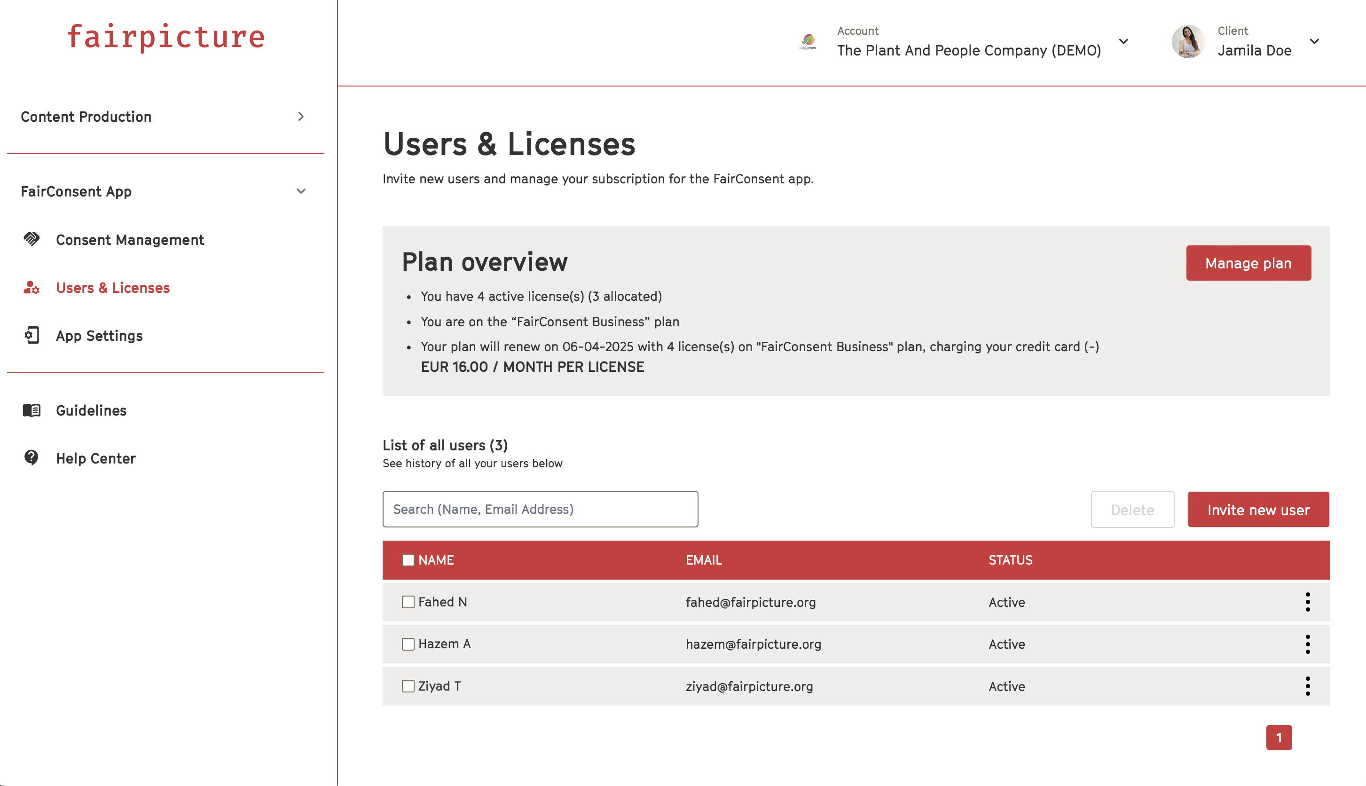Click the Help Center question-mark icon
This screenshot has height=786, width=1366.
pos(31,458)
